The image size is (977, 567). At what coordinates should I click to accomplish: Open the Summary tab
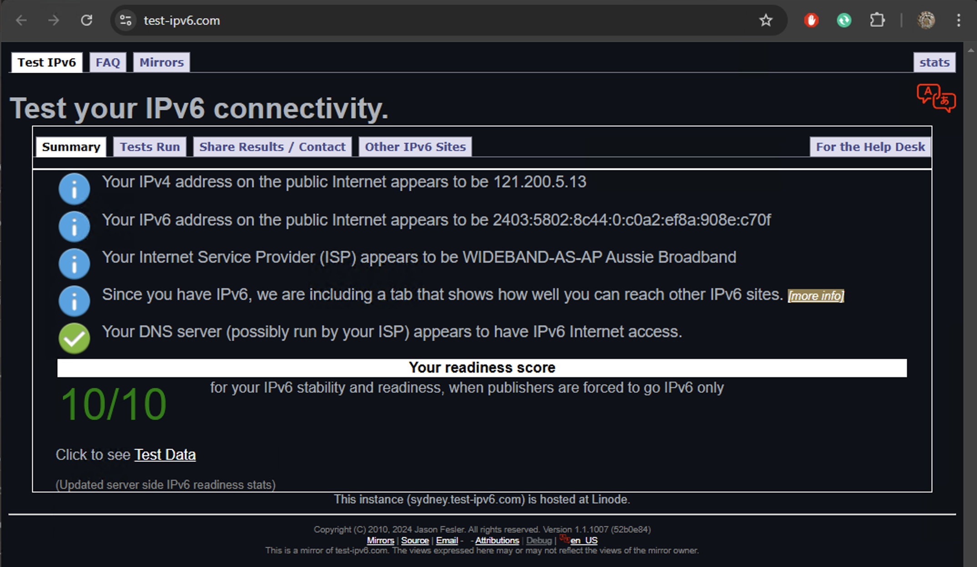(71, 146)
